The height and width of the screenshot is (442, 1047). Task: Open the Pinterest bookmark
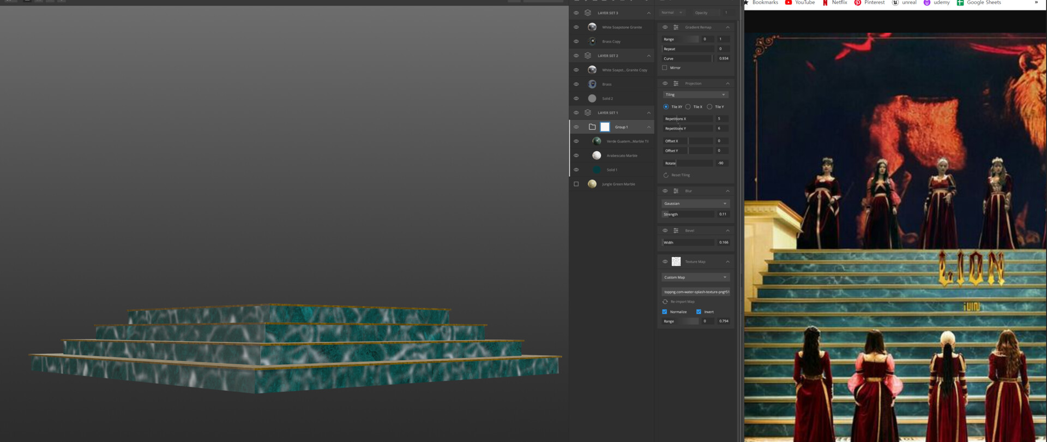869,3
